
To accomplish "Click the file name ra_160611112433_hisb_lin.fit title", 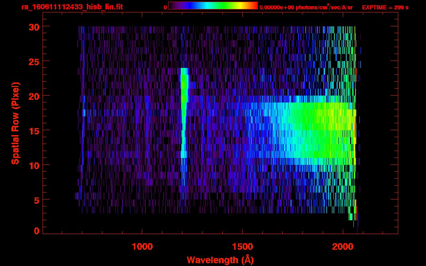I will click(72, 7).
